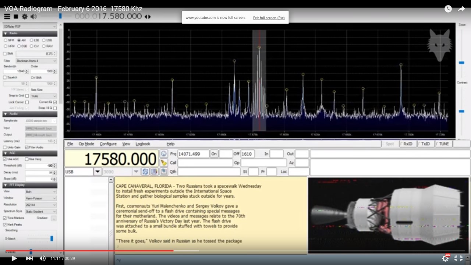Open the File menu

coord(70,144)
